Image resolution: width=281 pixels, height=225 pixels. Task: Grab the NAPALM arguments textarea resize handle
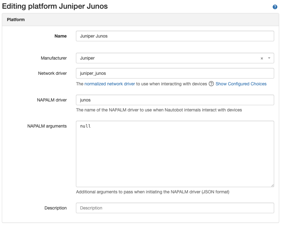(x=272, y=185)
